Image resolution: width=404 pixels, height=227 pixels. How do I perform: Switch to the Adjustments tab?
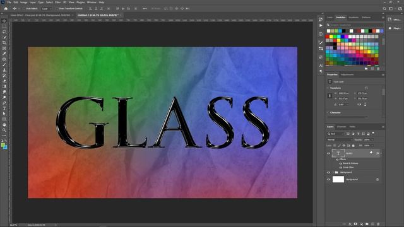click(347, 74)
